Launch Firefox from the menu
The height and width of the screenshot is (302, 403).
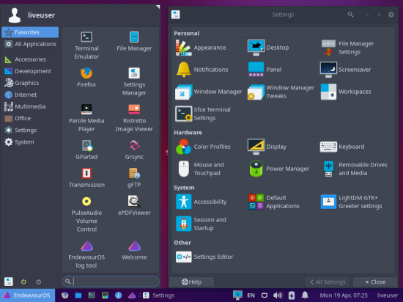(x=86, y=77)
